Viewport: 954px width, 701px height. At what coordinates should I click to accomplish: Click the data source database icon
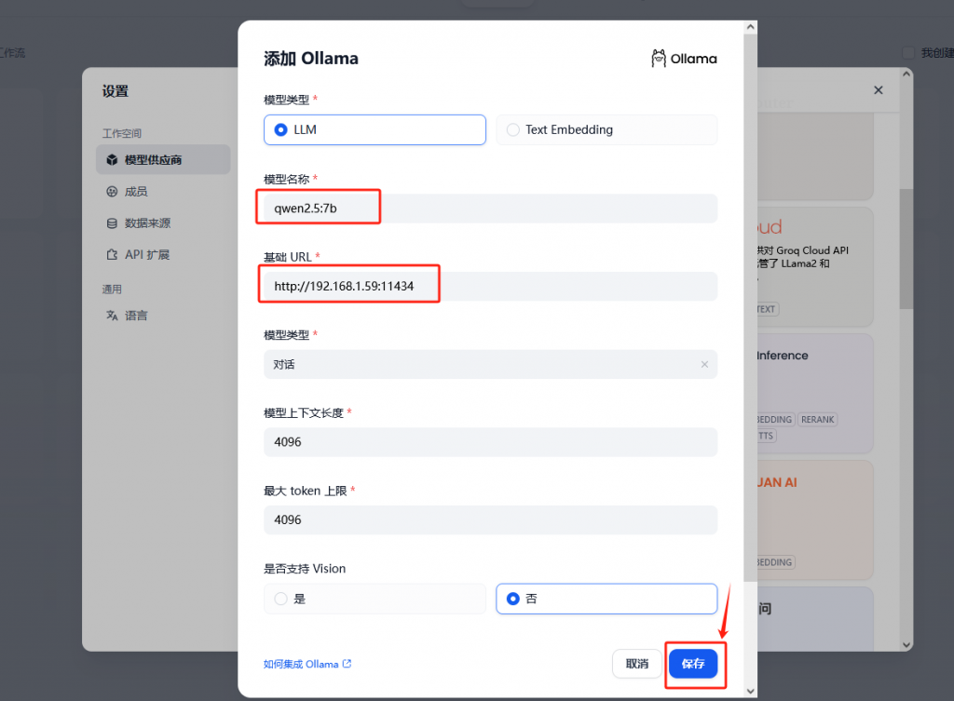(112, 223)
